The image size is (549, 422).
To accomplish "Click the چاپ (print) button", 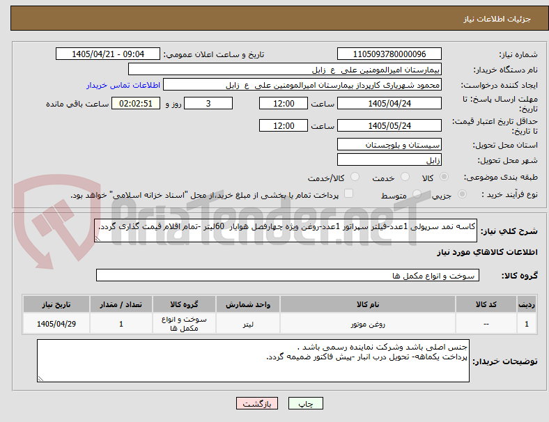I will click(x=305, y=403).
